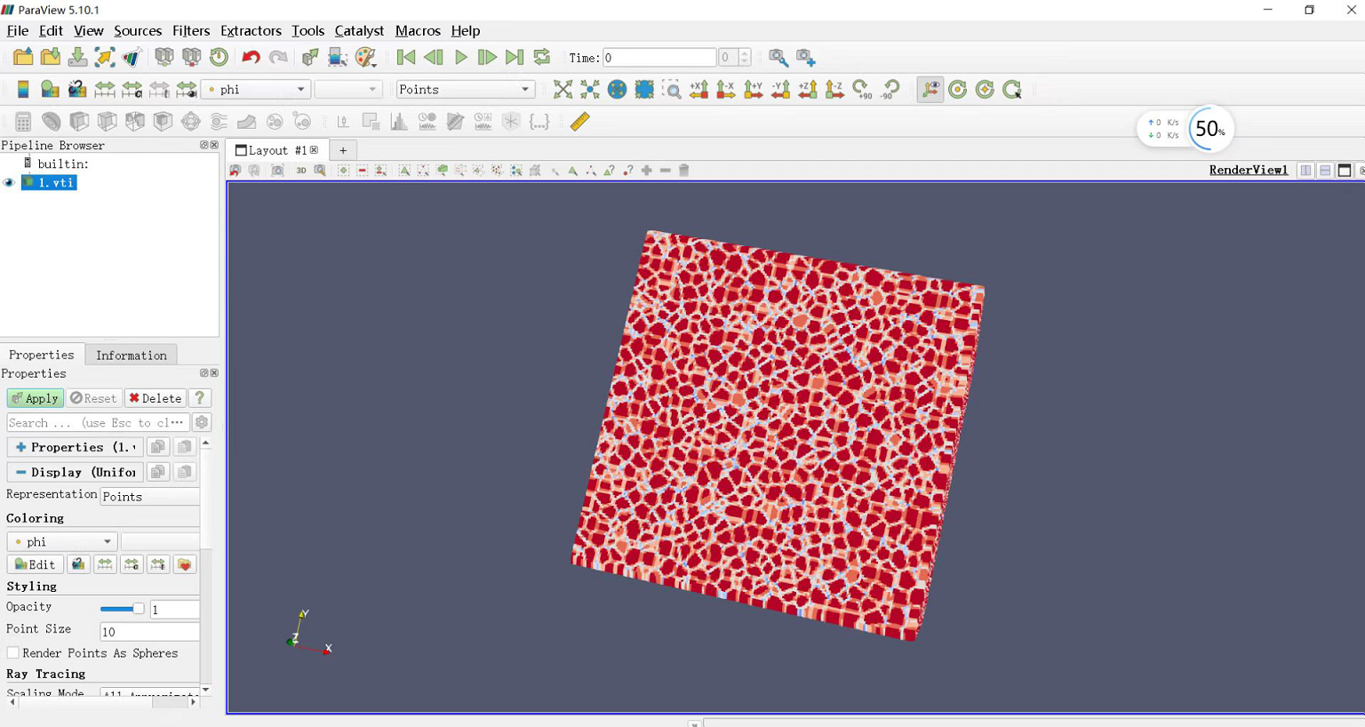Play the animation
Screen dimensions: 1365x727
click(x=460, y=58)
